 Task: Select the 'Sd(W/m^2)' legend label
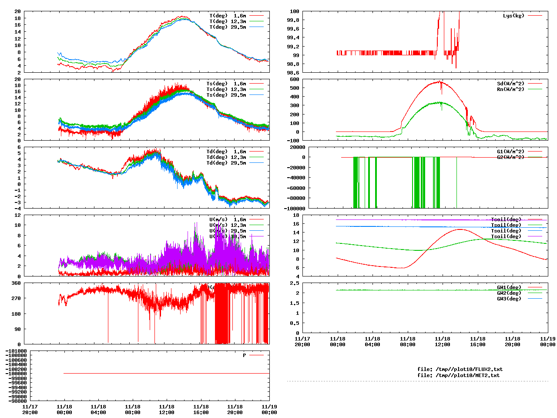click(511, 84)
